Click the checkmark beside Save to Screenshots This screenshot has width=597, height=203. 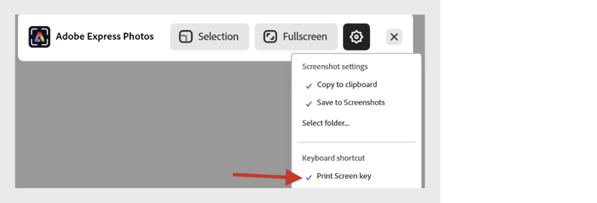pyautogui.click(x=309, y=104)
